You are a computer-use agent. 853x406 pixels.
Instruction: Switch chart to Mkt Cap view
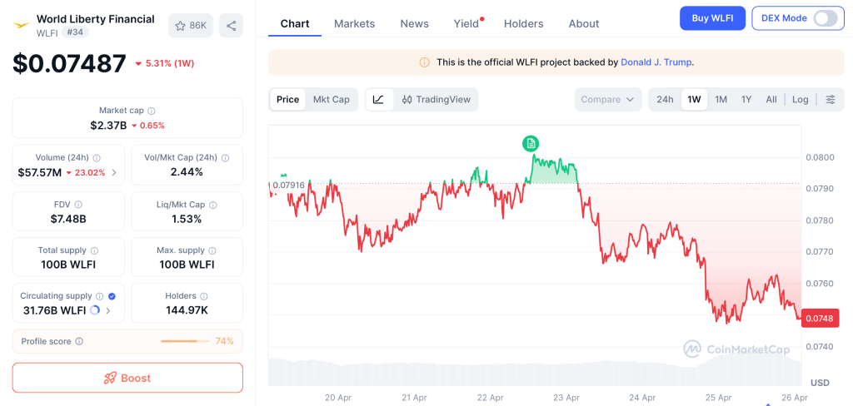pyautogui.click(x=331, y=100)
